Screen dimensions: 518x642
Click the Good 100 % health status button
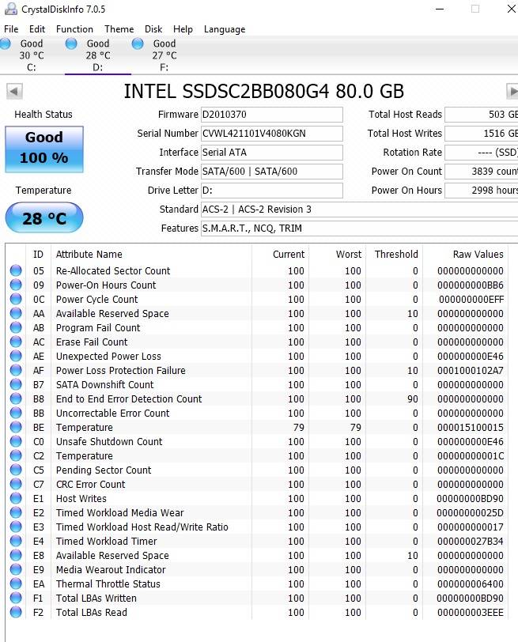(44, 148)
